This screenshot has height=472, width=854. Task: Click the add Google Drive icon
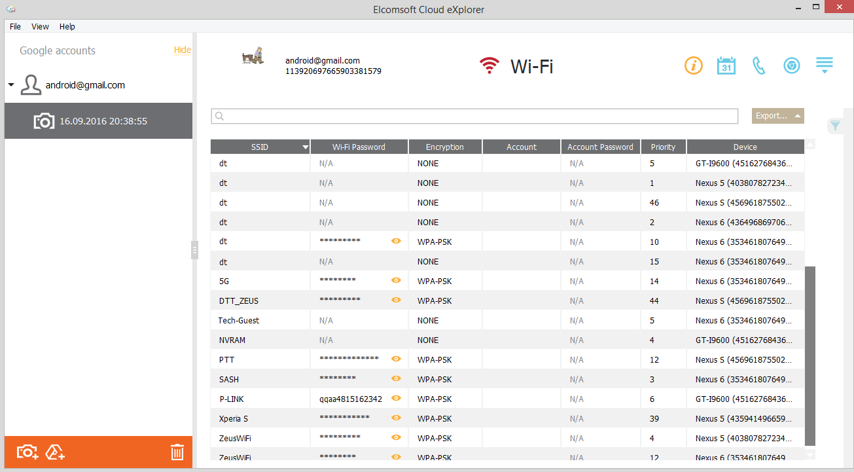tap(55, 452)
